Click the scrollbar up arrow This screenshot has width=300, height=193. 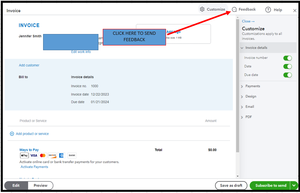tap(238, 17)
